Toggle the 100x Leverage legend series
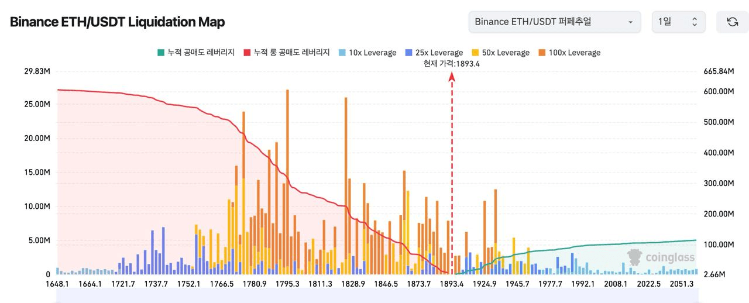Viewport: 749px width, 303px height. [569, 53]
